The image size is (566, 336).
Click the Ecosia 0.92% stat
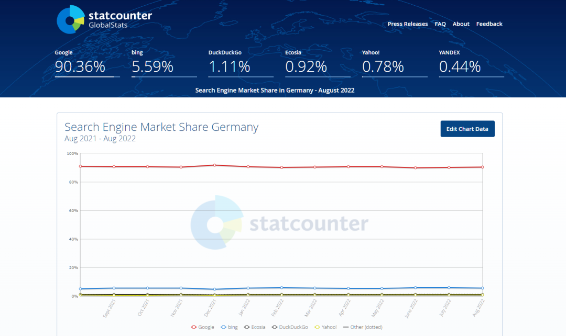point(306,66)
